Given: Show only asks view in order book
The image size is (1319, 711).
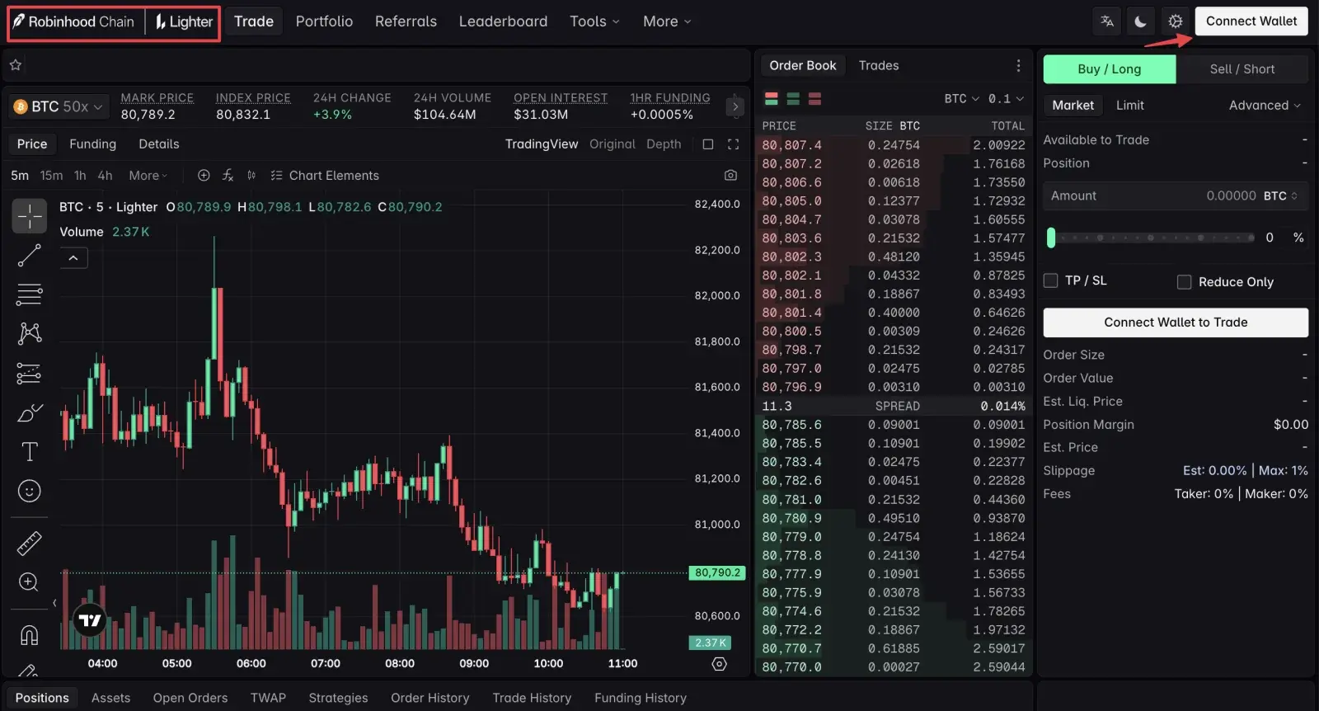Looking at the screenshot, I should 814,99.
